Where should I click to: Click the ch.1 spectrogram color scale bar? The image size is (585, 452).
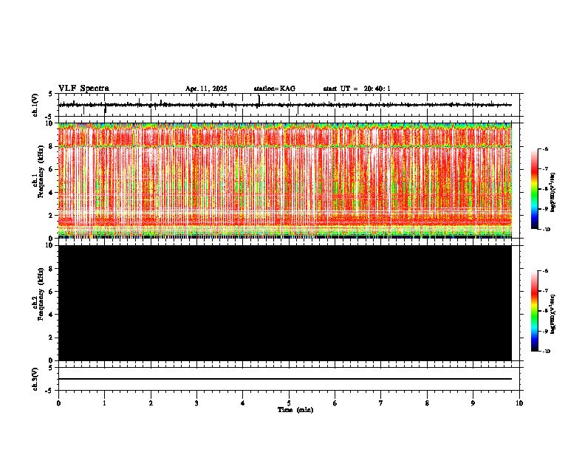[535, 189]
